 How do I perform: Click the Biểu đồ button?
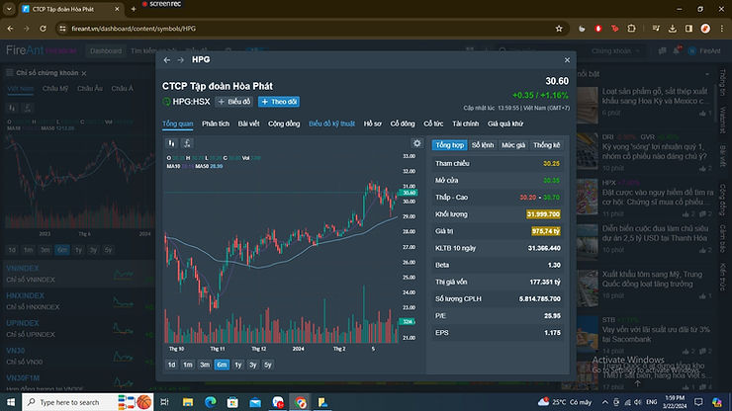(234, 102)
